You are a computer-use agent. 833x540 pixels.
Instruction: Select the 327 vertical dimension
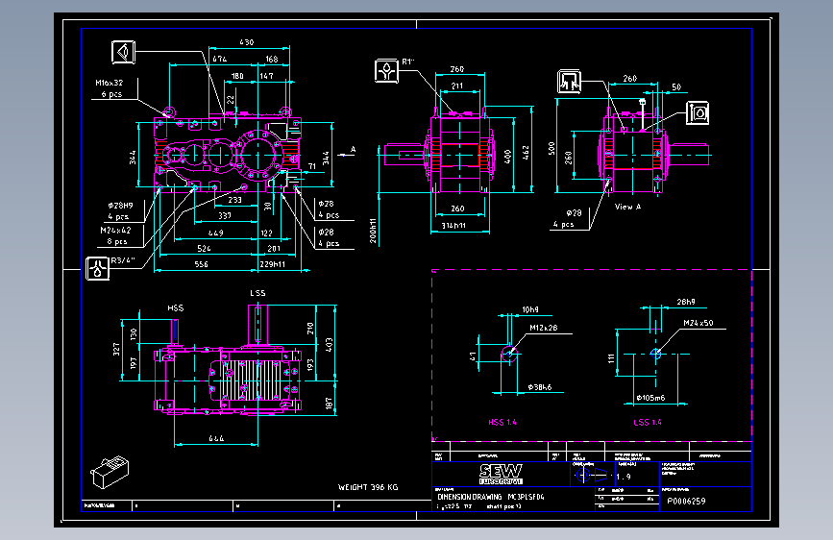(116, 349)
